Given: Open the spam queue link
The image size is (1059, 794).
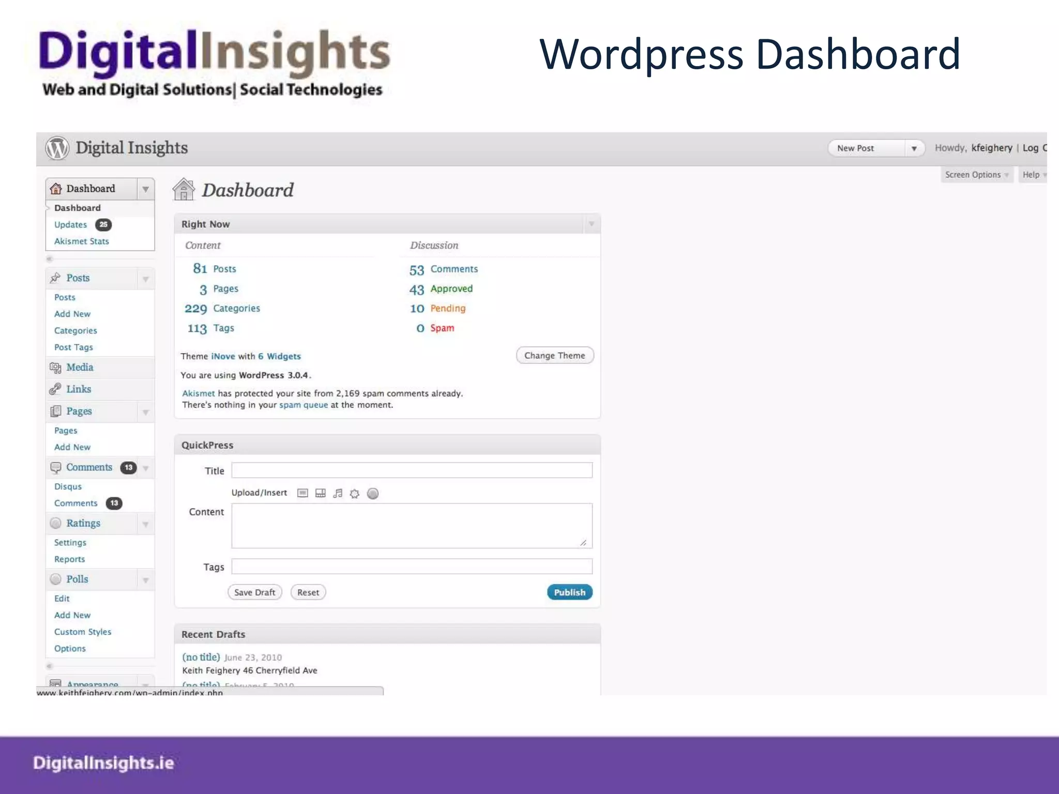Looking at the screenshot, I should point(304,405).
